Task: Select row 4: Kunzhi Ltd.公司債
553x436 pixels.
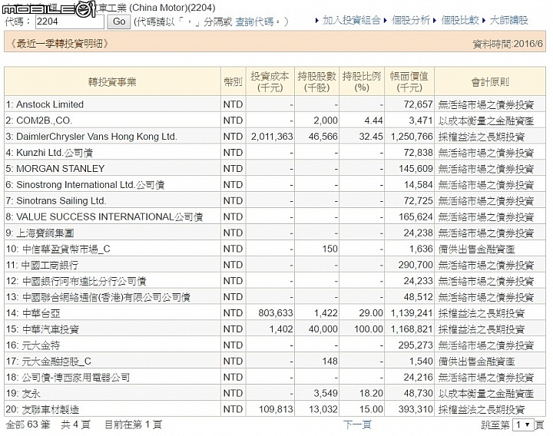Action: (275, 153)
